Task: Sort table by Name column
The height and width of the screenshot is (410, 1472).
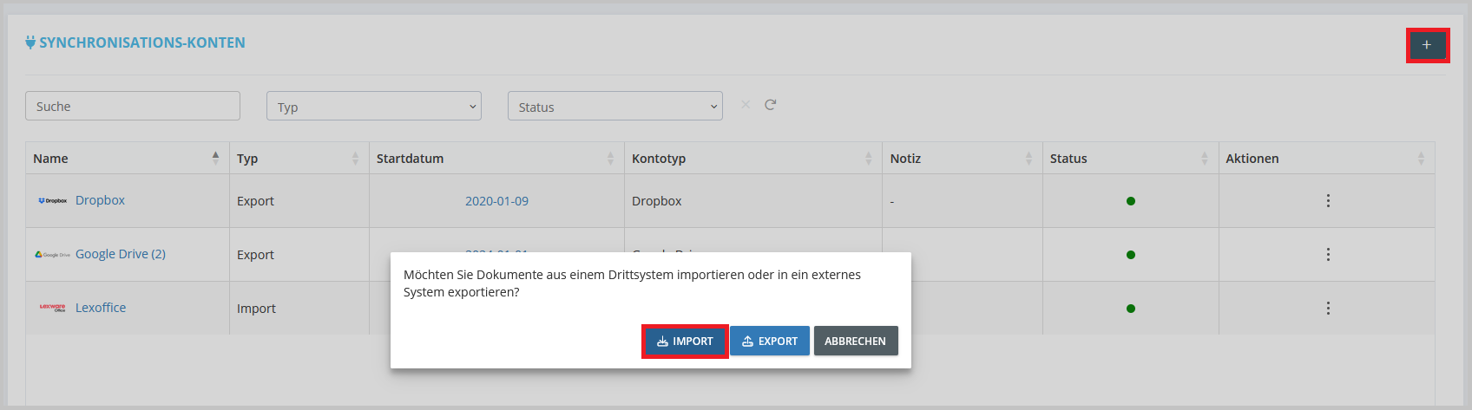Action: coord(127,158)
